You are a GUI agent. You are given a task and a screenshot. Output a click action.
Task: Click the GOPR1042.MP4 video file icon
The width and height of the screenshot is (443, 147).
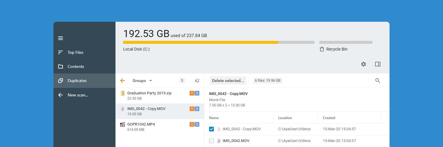click(x=123, y=124)
